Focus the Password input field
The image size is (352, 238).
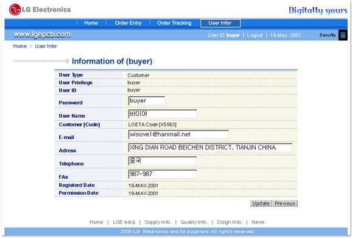click(147, 101)
